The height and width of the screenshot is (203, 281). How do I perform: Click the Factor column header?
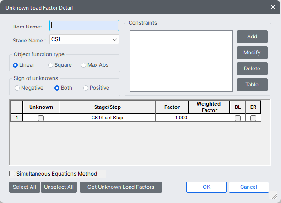tap(172, 107)
